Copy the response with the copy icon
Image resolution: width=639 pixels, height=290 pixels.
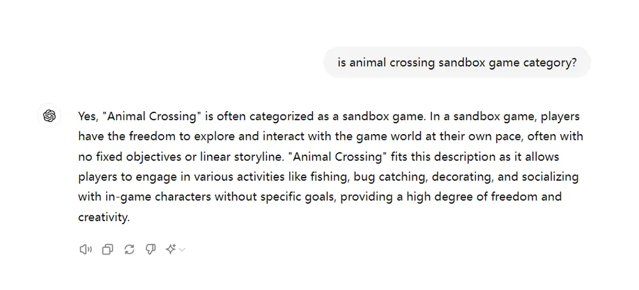(107, 249)
